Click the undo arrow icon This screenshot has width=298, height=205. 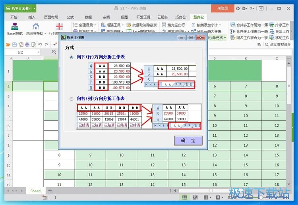pyautogui.click(x=40, y=44)
